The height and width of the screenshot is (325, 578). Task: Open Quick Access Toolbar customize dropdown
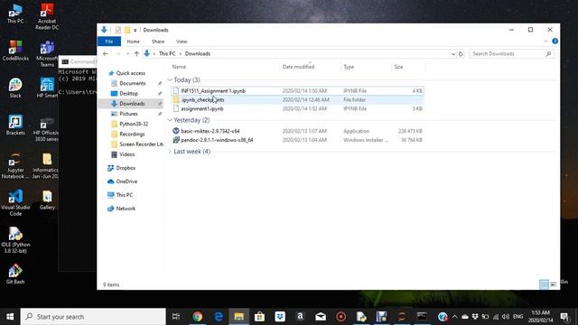point(135,30)
